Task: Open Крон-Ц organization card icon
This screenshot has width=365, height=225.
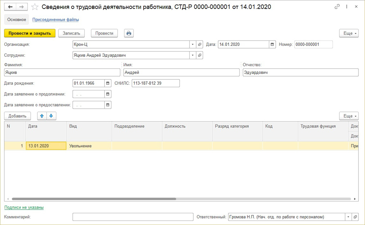Action: (x=200, y=44)
